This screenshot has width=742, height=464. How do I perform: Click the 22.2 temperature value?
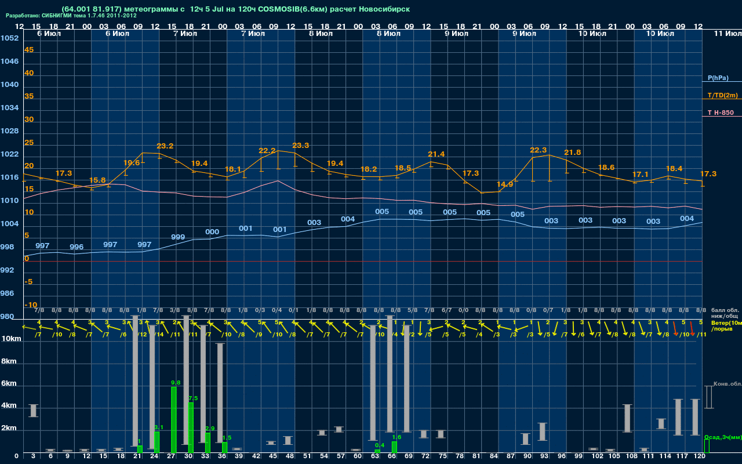267,151
